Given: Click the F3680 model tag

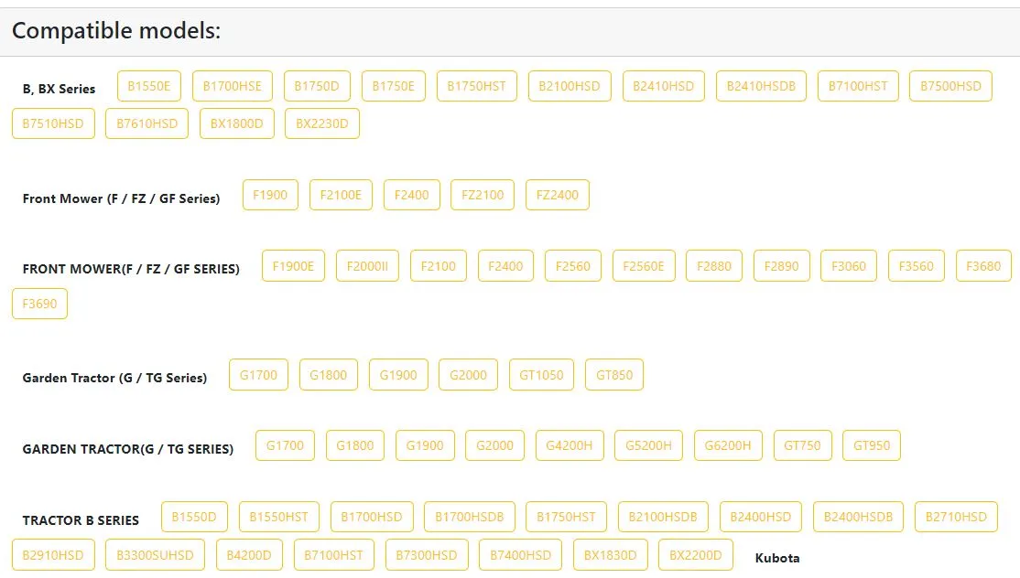Looking at the screenshot, I should point(983,266).
